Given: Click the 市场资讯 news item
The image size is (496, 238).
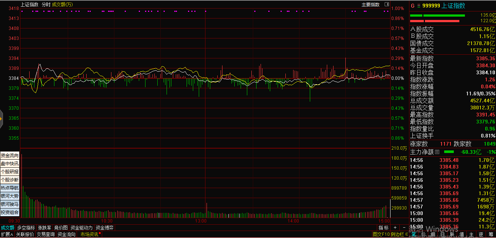Looking at the screenshot, I should pyautogui.click(x=89, y=234).
